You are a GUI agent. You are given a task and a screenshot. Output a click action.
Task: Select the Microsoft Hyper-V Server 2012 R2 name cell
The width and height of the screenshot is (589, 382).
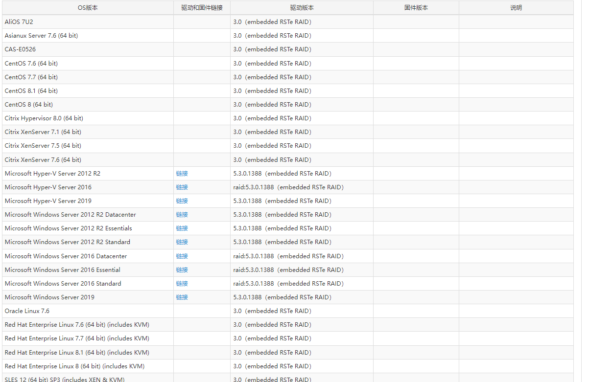pos(88,174)
